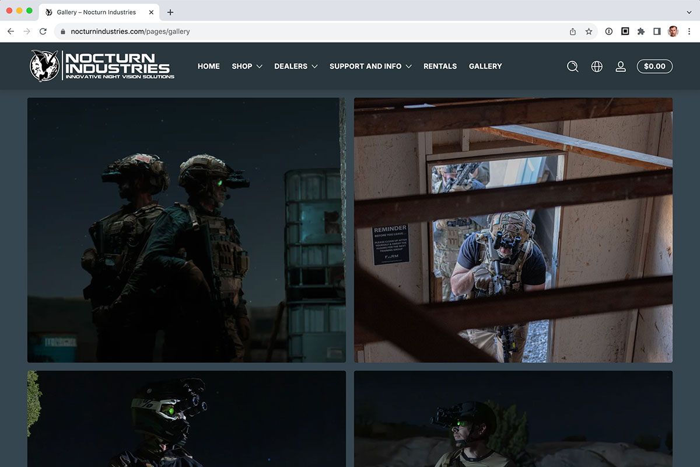Open the Chrome three-dot menu
This screenshot has width=700, height=467.
[689, 32]
